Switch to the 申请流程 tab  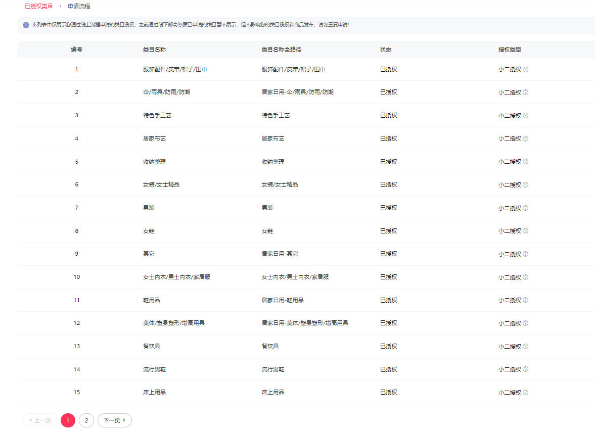tap(79, 6)
